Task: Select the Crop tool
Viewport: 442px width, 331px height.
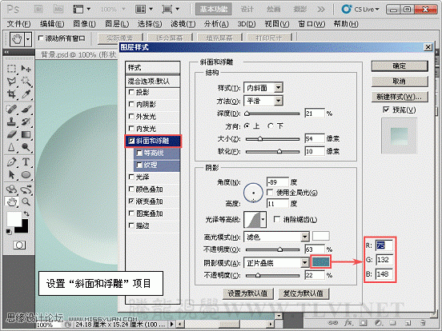Action: (11, 94)
